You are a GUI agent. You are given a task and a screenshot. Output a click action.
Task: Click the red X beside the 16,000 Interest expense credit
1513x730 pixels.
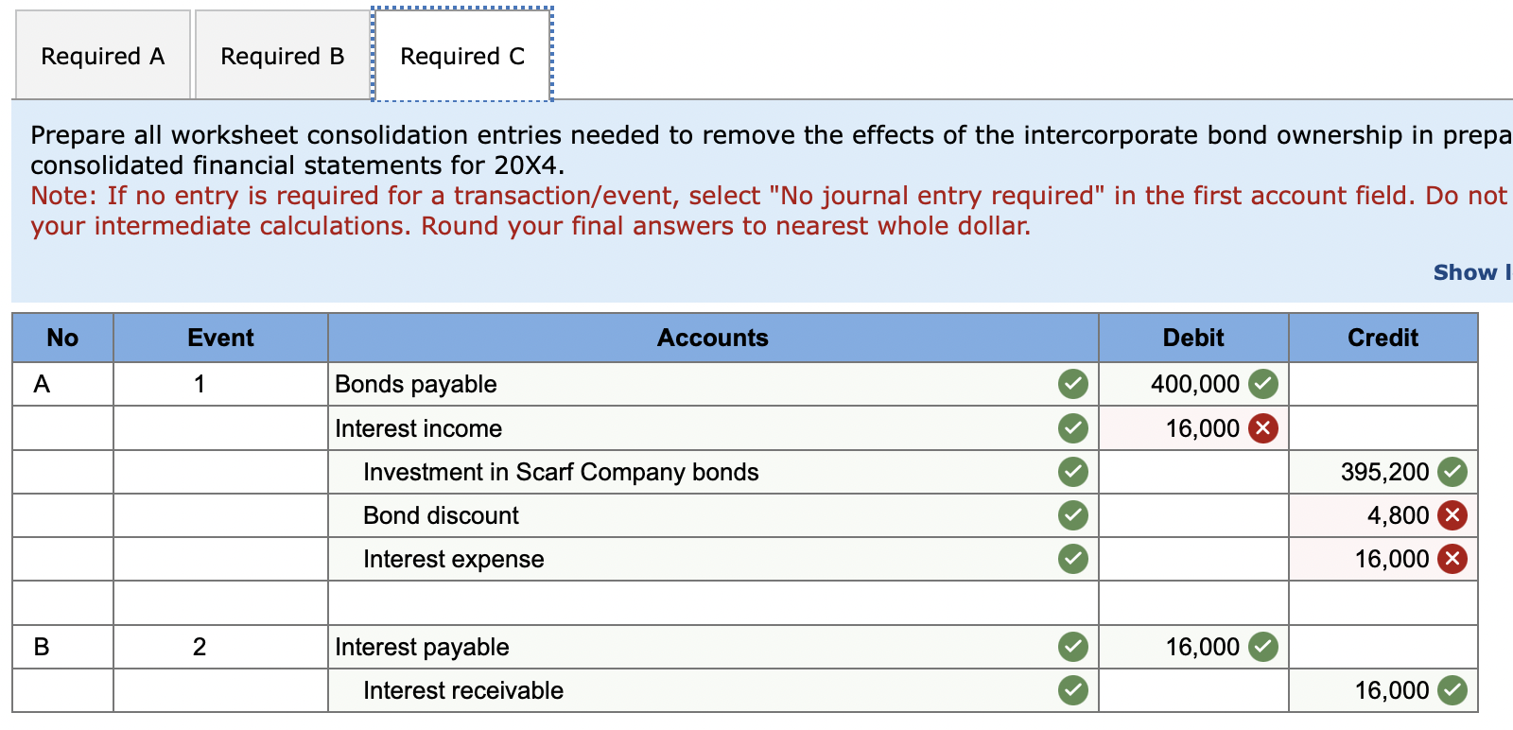[1452, 559]
